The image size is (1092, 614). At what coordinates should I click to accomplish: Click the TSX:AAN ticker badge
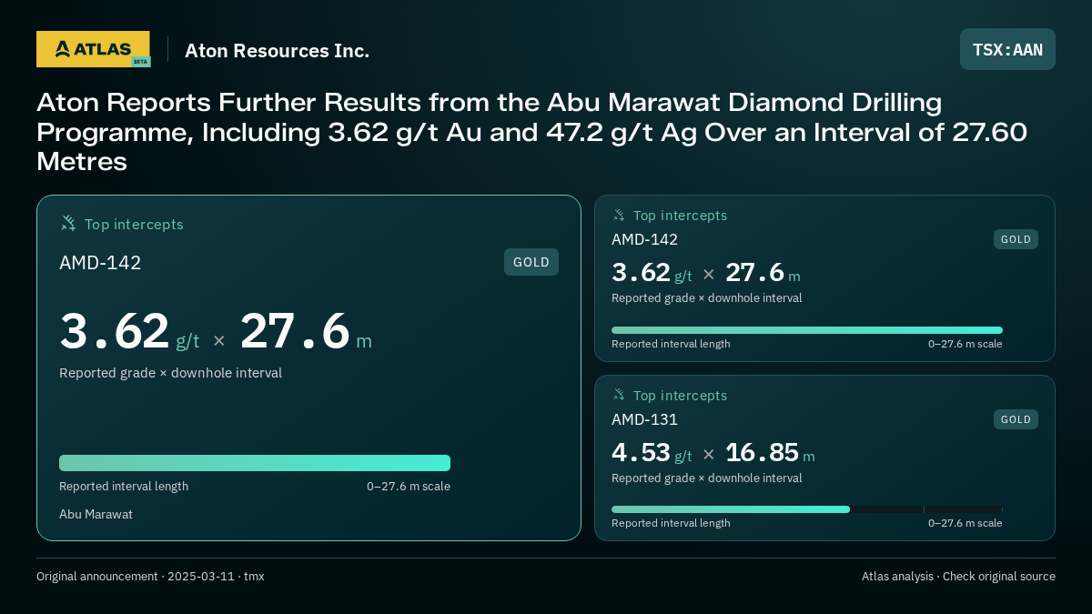point(1007,49)
